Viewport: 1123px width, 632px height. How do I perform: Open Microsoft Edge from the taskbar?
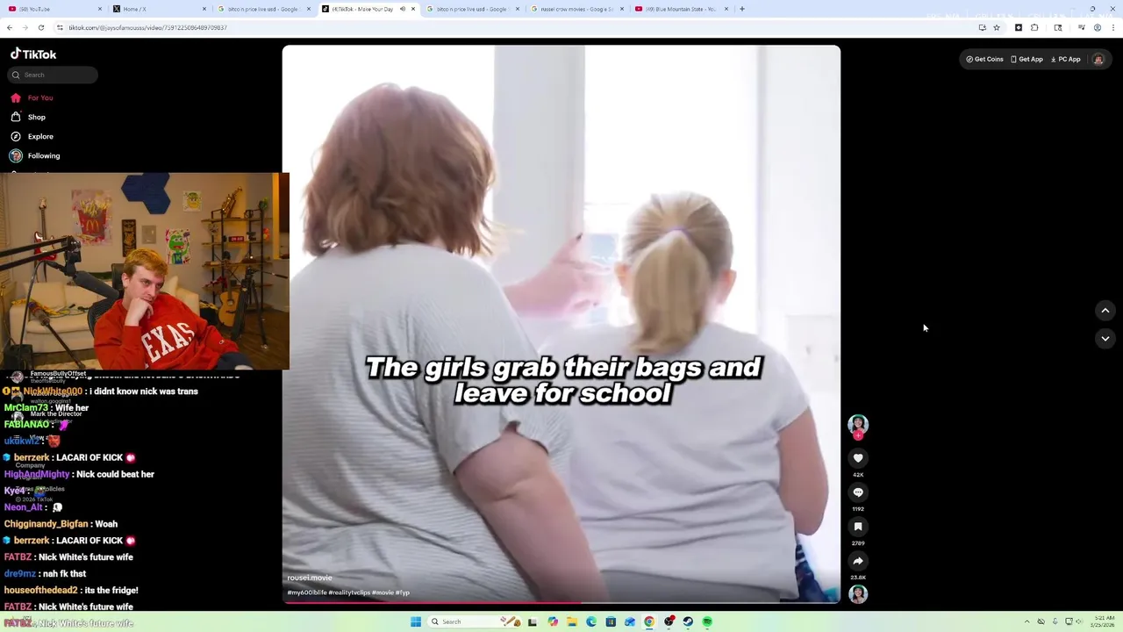click(590, 621)
